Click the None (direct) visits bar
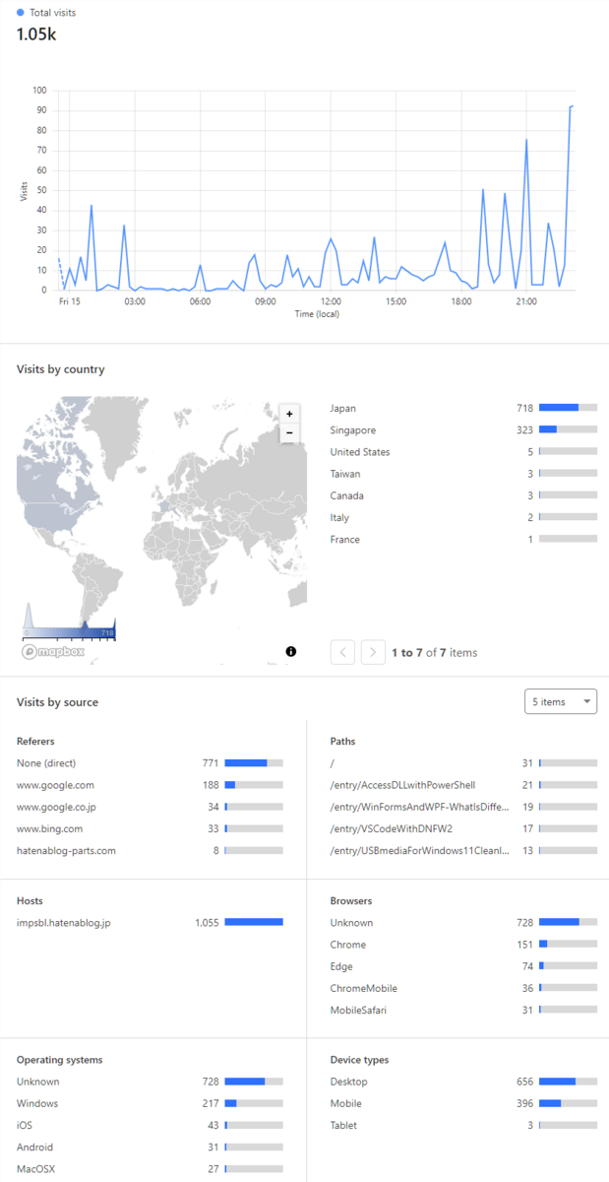609x1182 pixels. pos(254,763)
